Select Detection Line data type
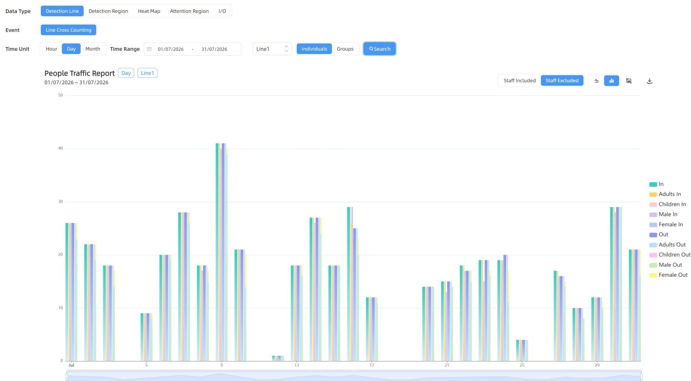This screenshot has height=381, width=691. [62, 11]
